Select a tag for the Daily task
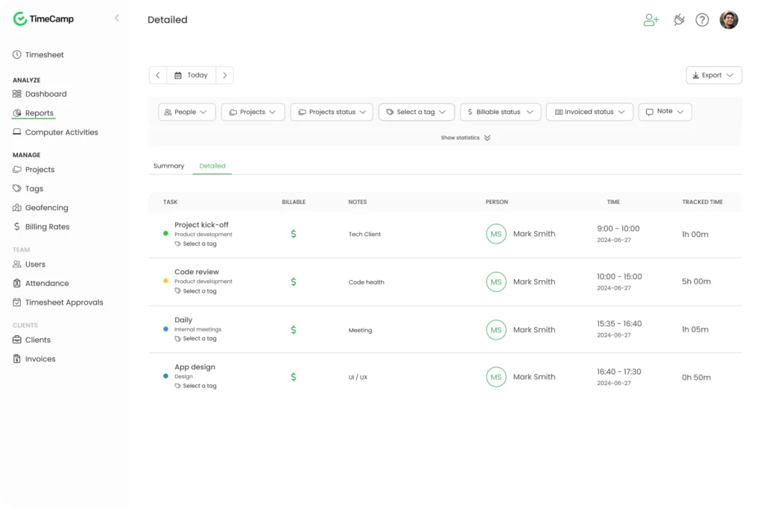 [x=199, y=339]
